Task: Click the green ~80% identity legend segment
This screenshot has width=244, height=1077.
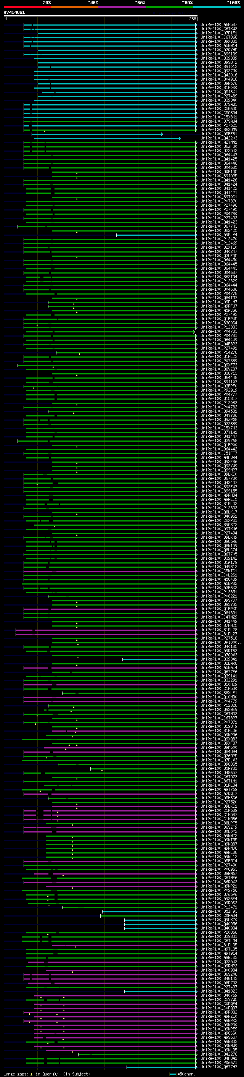Action: click(169, 7)
